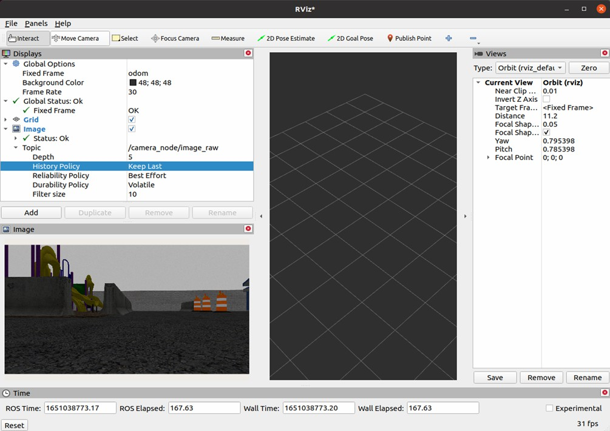Viewport: 610px width, 431px height.
Task: Click the Rename view button
Action: point(588,378)
